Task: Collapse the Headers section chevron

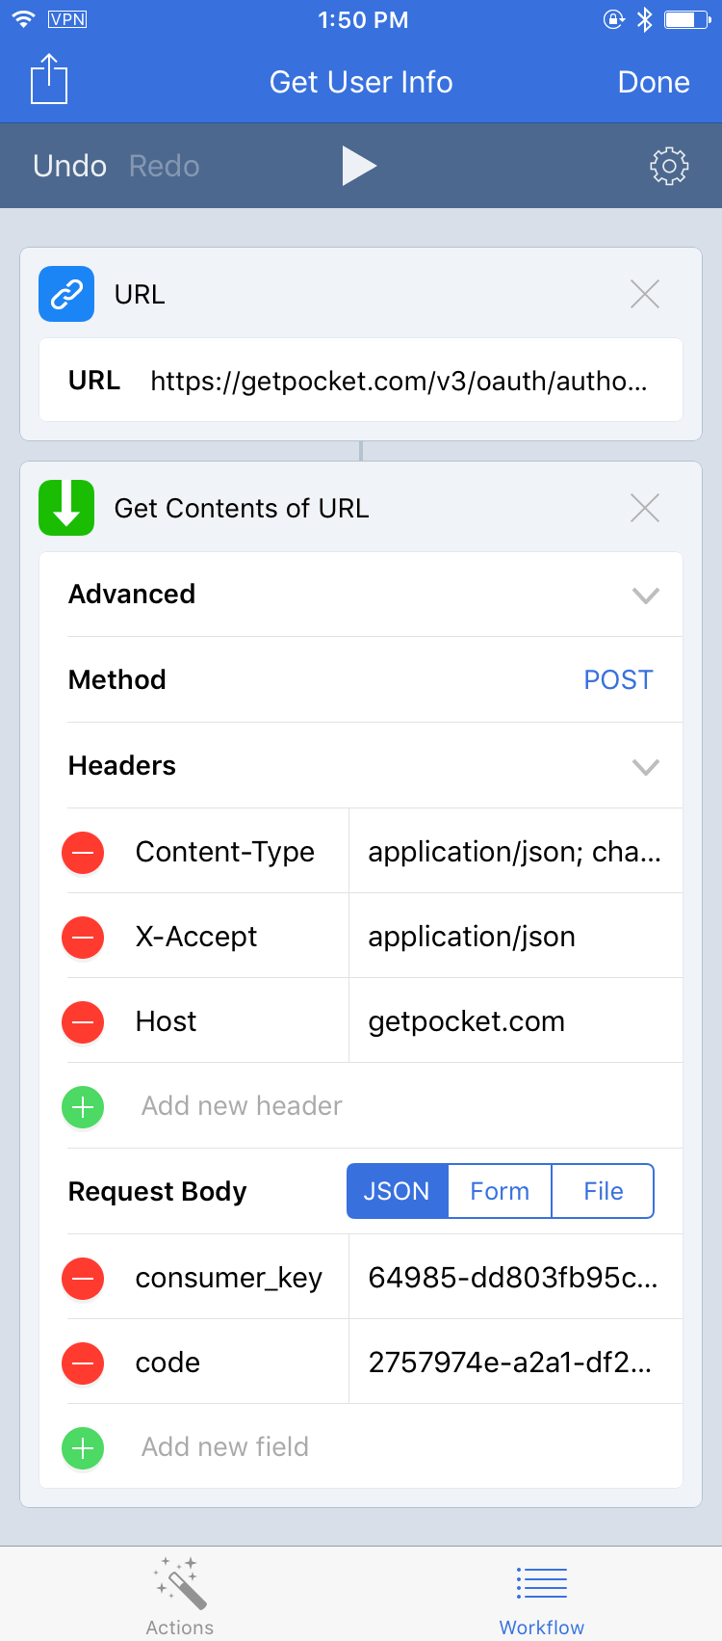Action: [x=646, y=767]
